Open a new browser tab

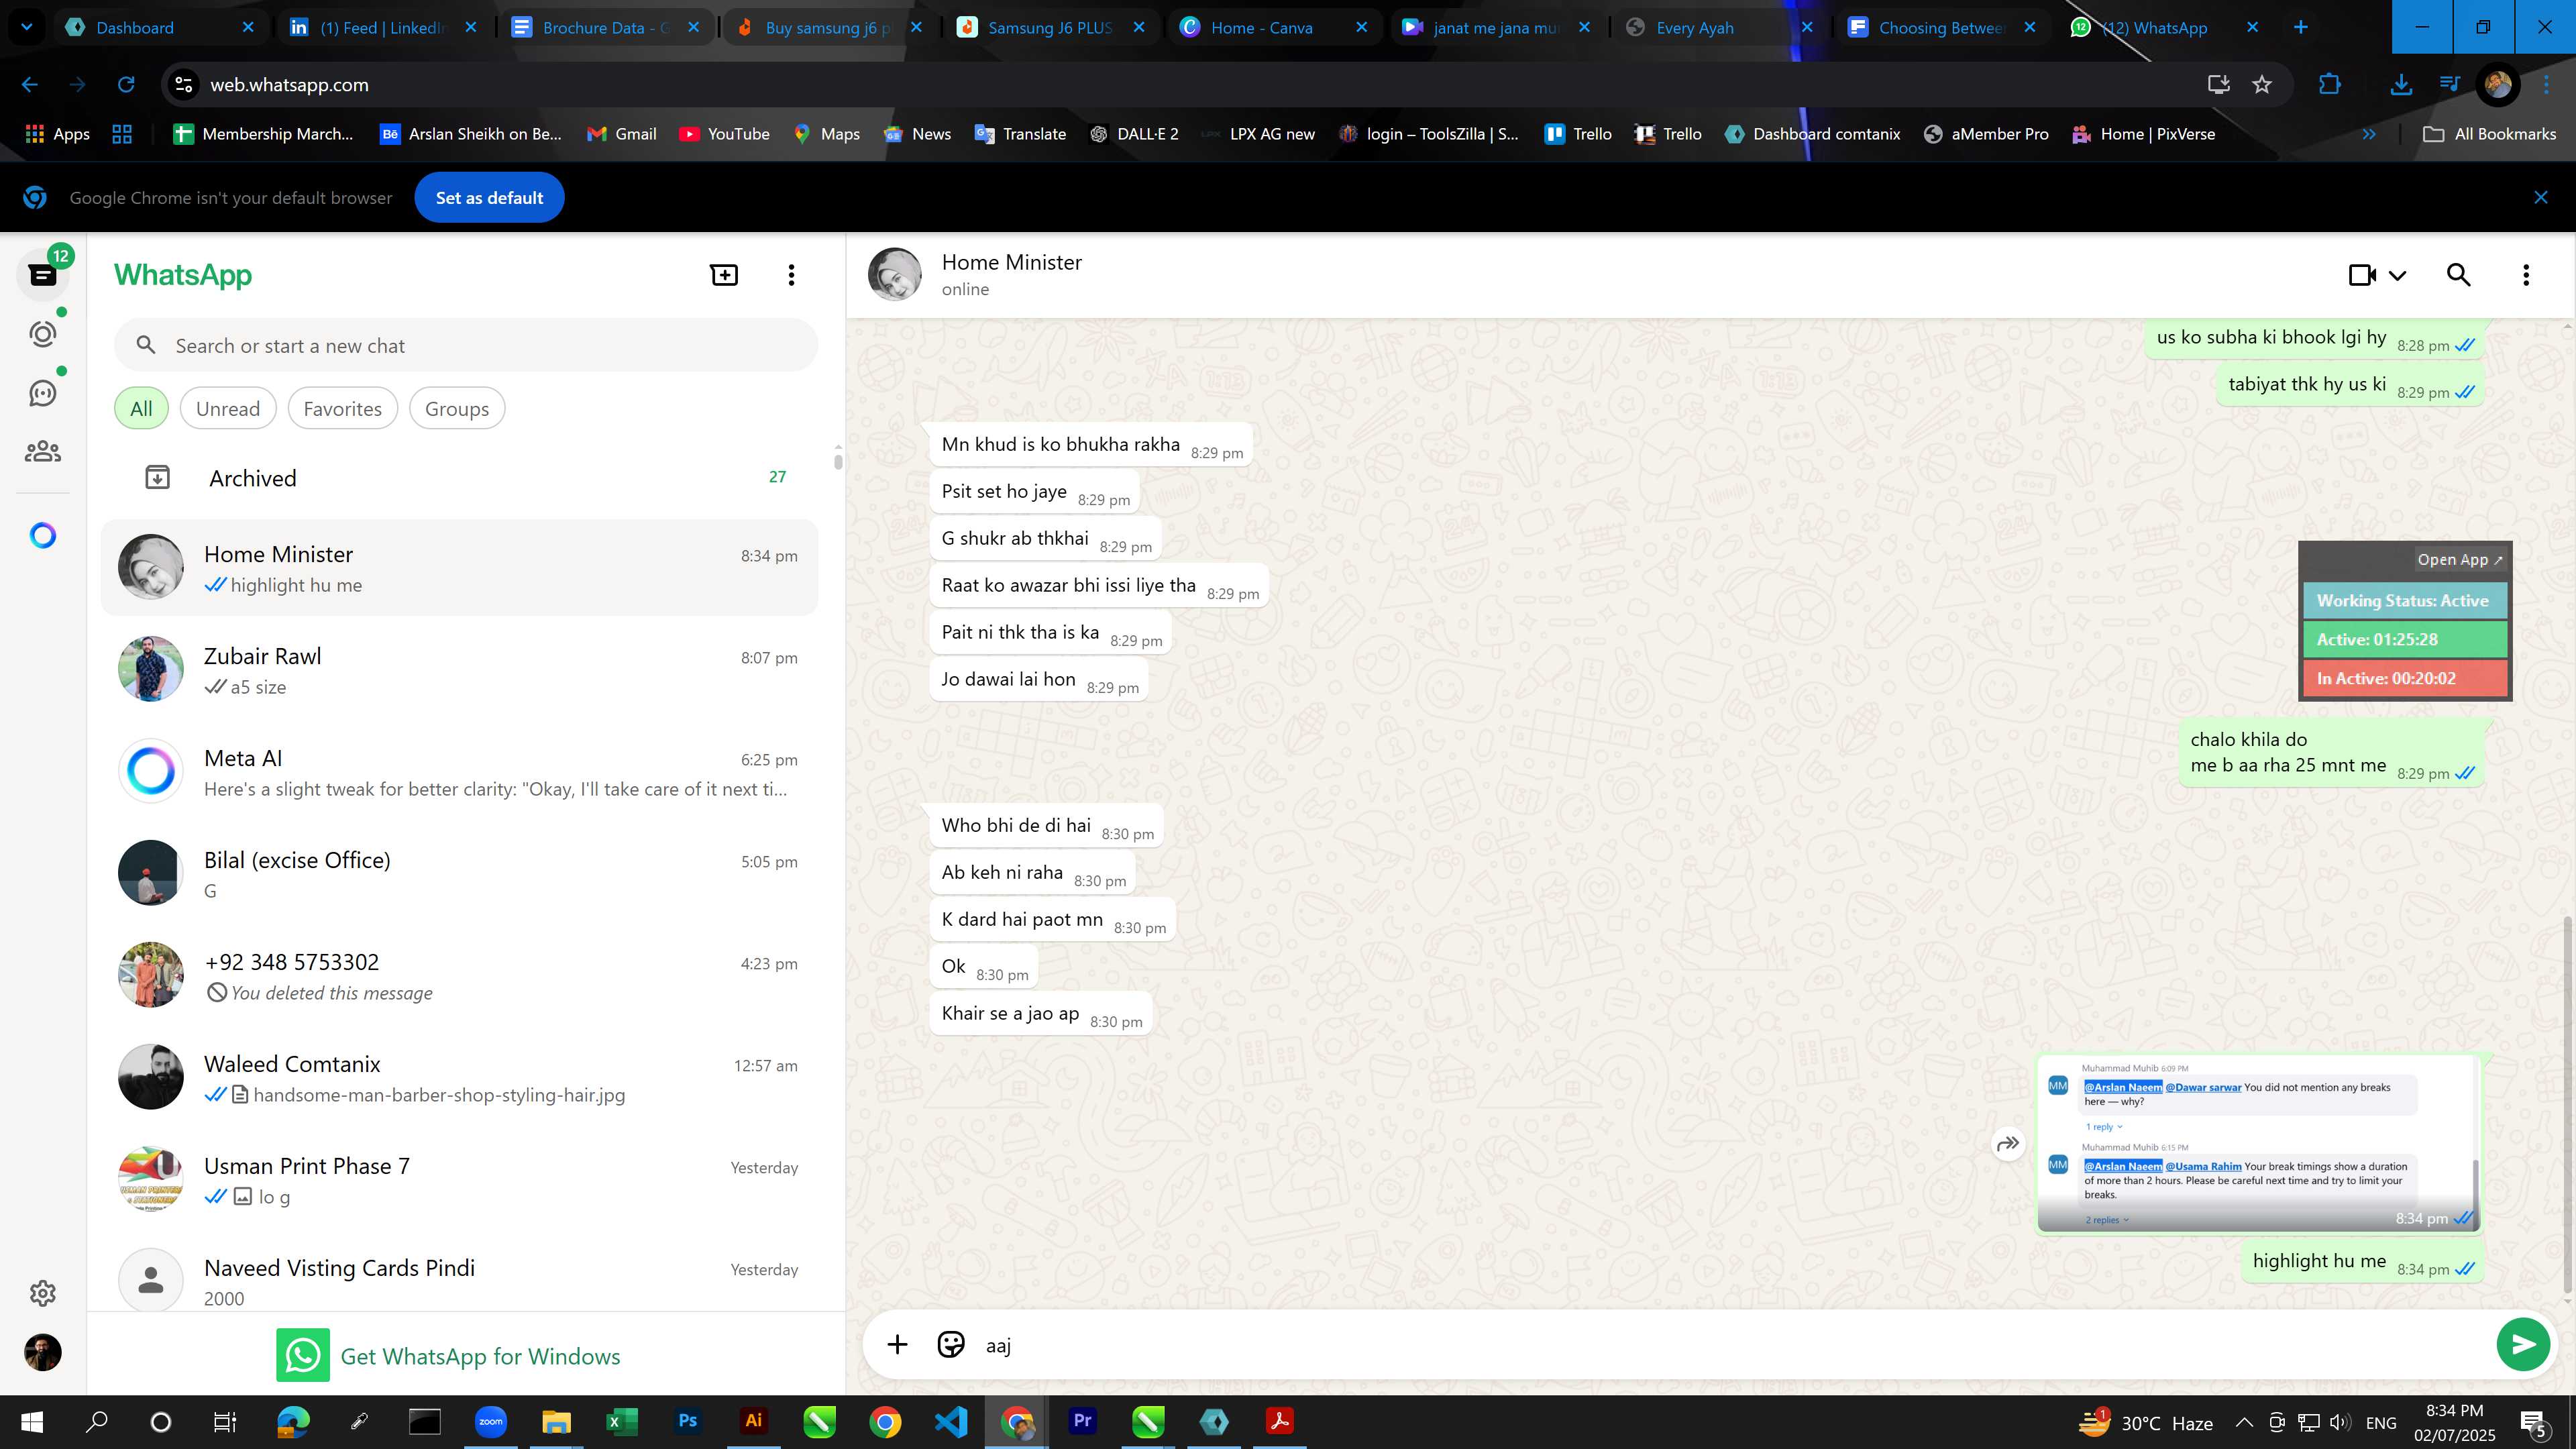(x=2301, y=28)
